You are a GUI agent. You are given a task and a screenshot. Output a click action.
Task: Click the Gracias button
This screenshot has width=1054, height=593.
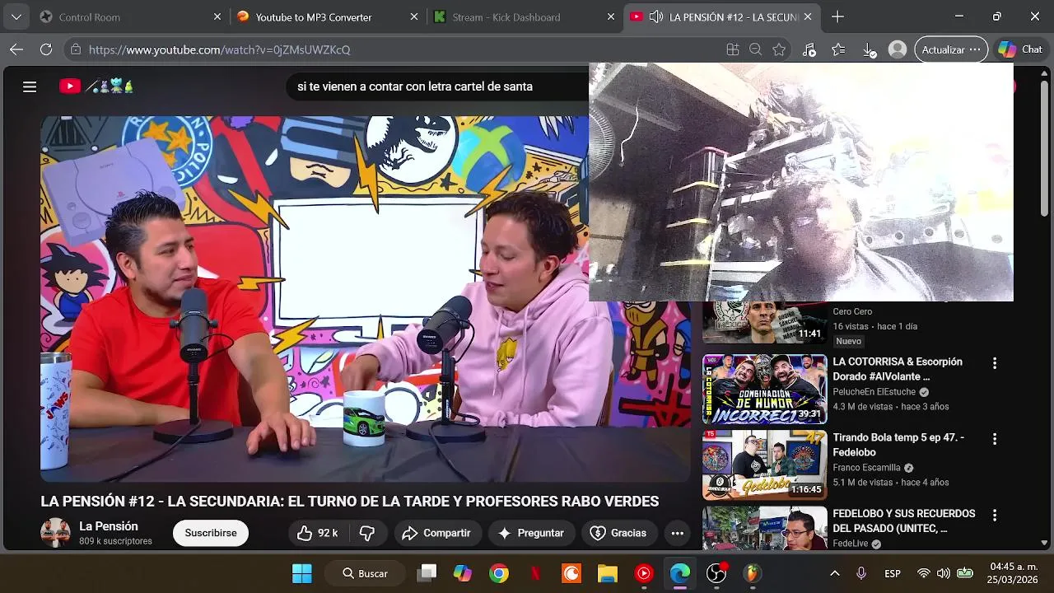point(619,533)
